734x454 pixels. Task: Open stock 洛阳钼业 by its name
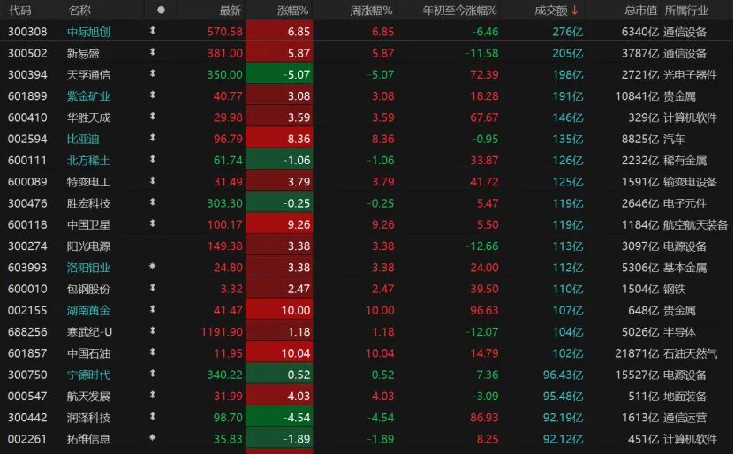(88, 268)
